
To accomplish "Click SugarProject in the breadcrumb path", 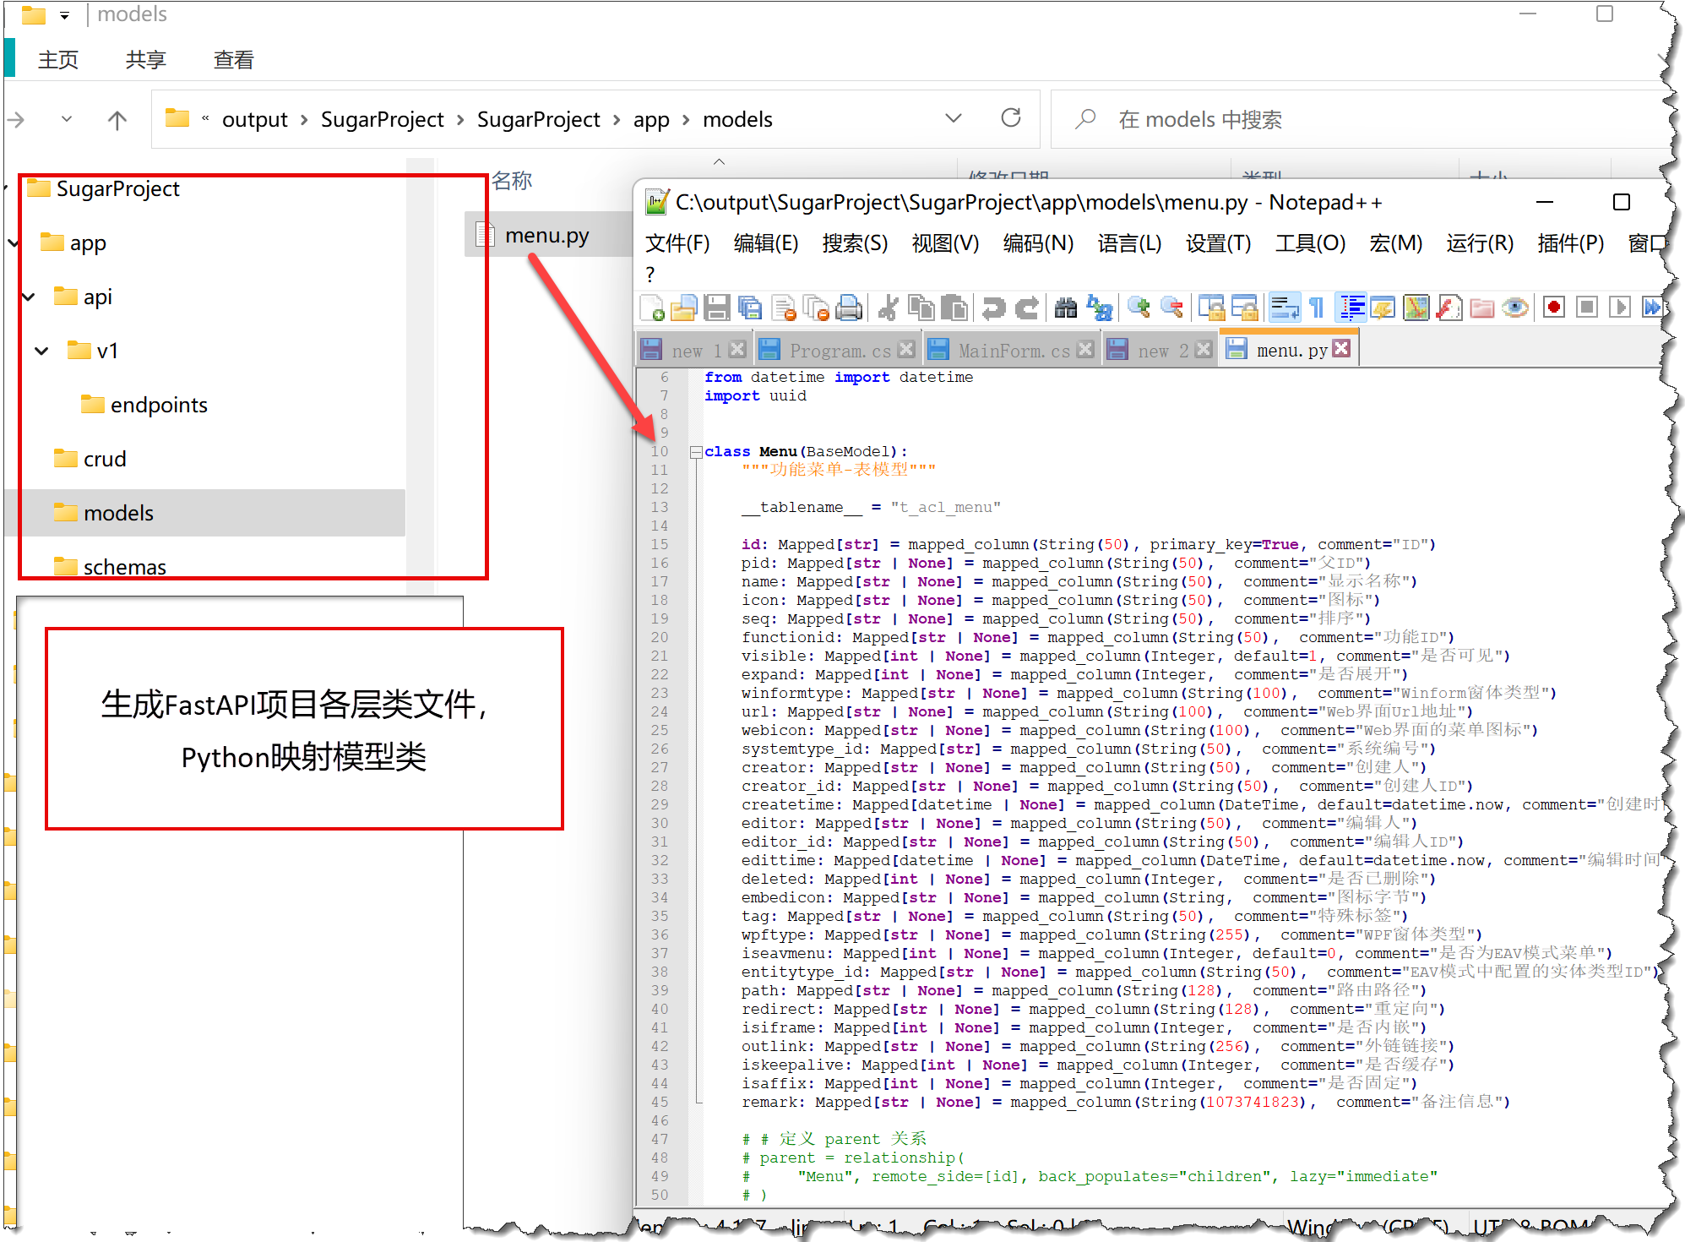I will (x=382, y=120).
